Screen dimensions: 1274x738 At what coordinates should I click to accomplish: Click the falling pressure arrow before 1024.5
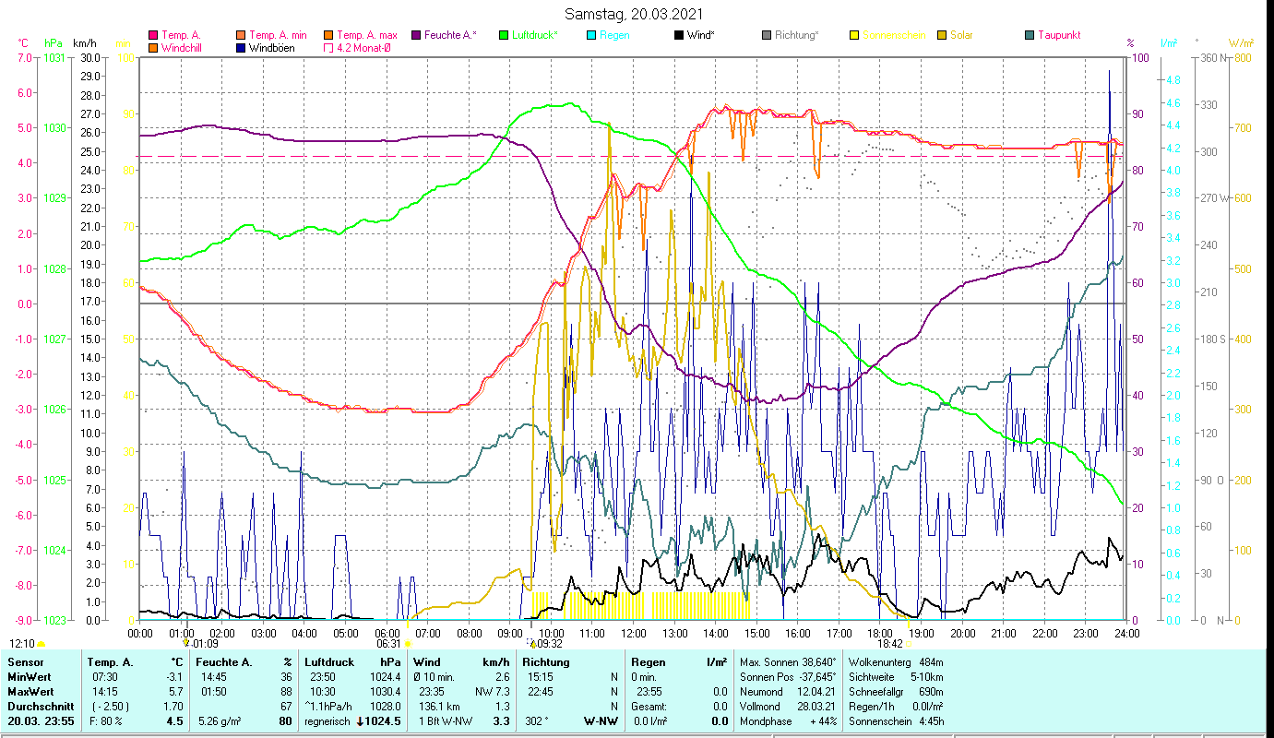[x=359, y=721]
